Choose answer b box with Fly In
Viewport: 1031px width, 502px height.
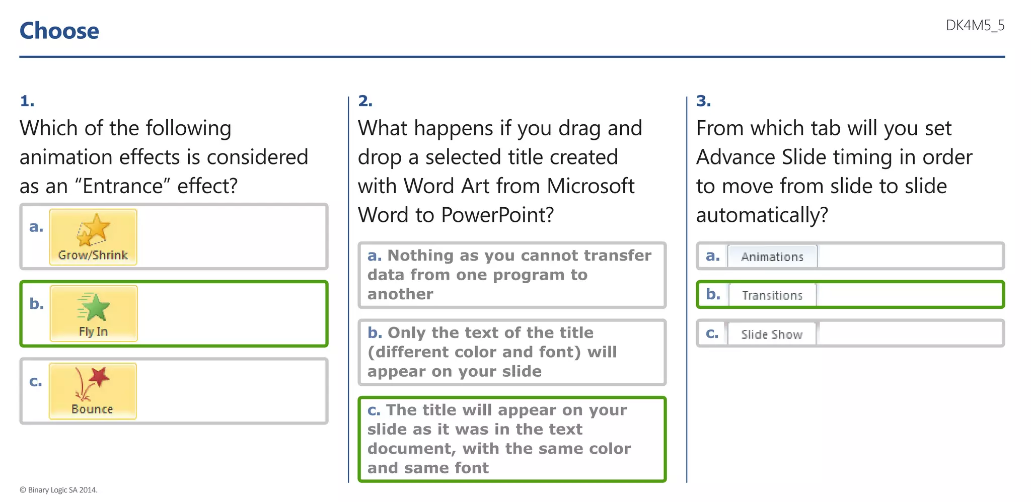tap(232, 314)
